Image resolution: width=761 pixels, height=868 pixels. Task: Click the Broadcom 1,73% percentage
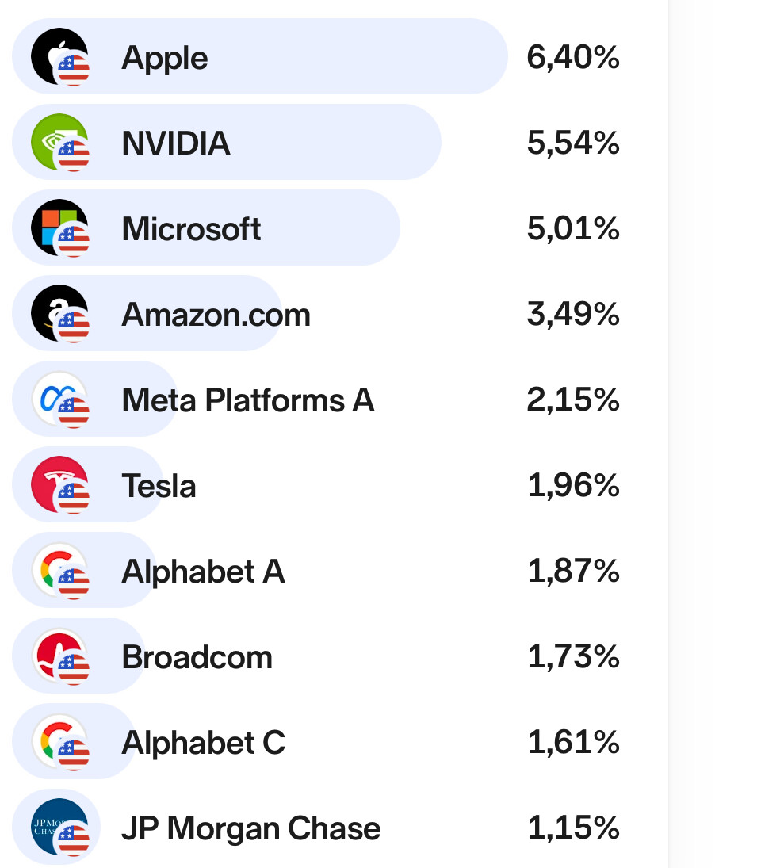(x=573, y=657)
